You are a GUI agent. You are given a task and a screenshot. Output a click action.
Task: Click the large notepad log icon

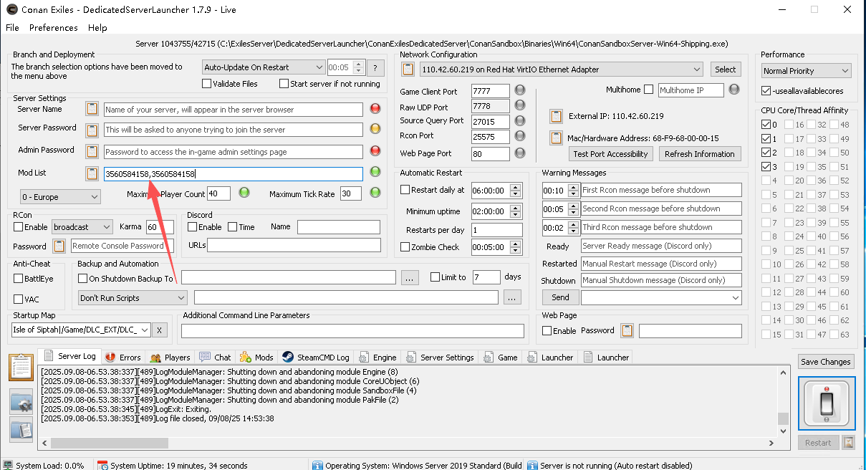21,368
